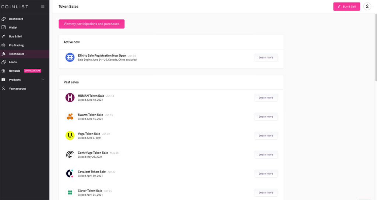
Task: Click the Clover token logo
Action: tap(70, 193)
